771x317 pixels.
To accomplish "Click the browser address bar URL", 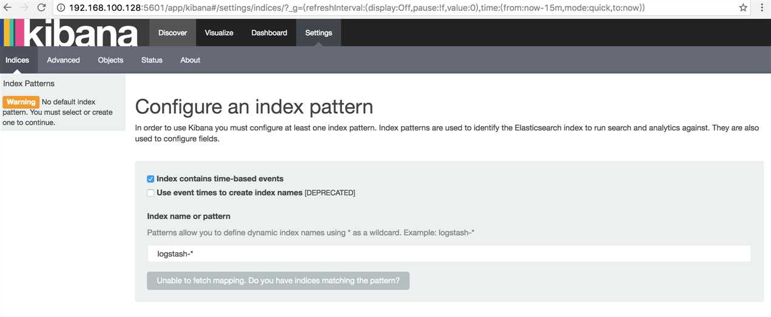I will pos(357,8).
